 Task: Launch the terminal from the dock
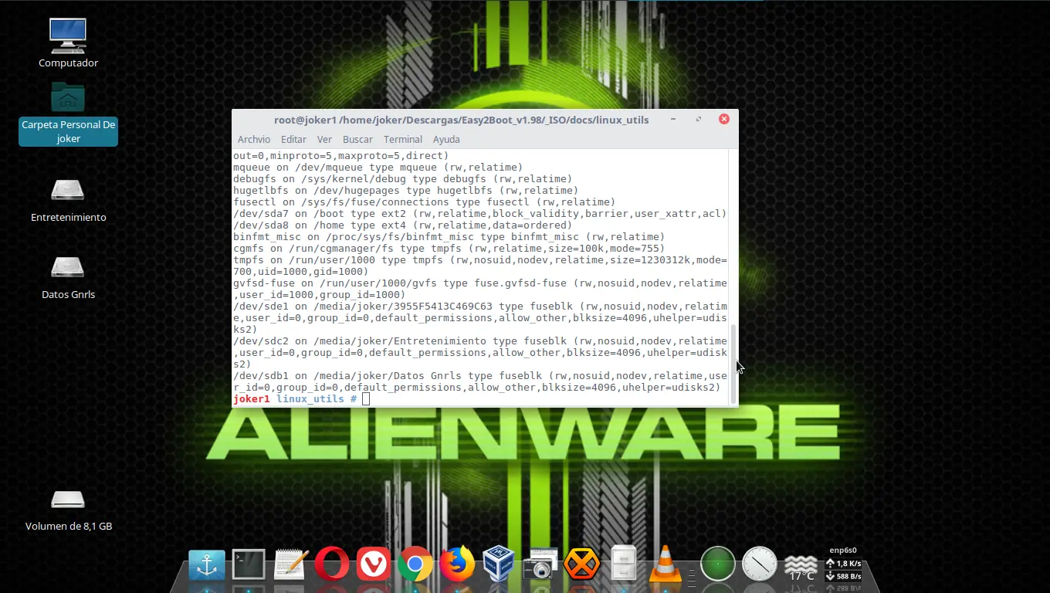coord(249,565)
